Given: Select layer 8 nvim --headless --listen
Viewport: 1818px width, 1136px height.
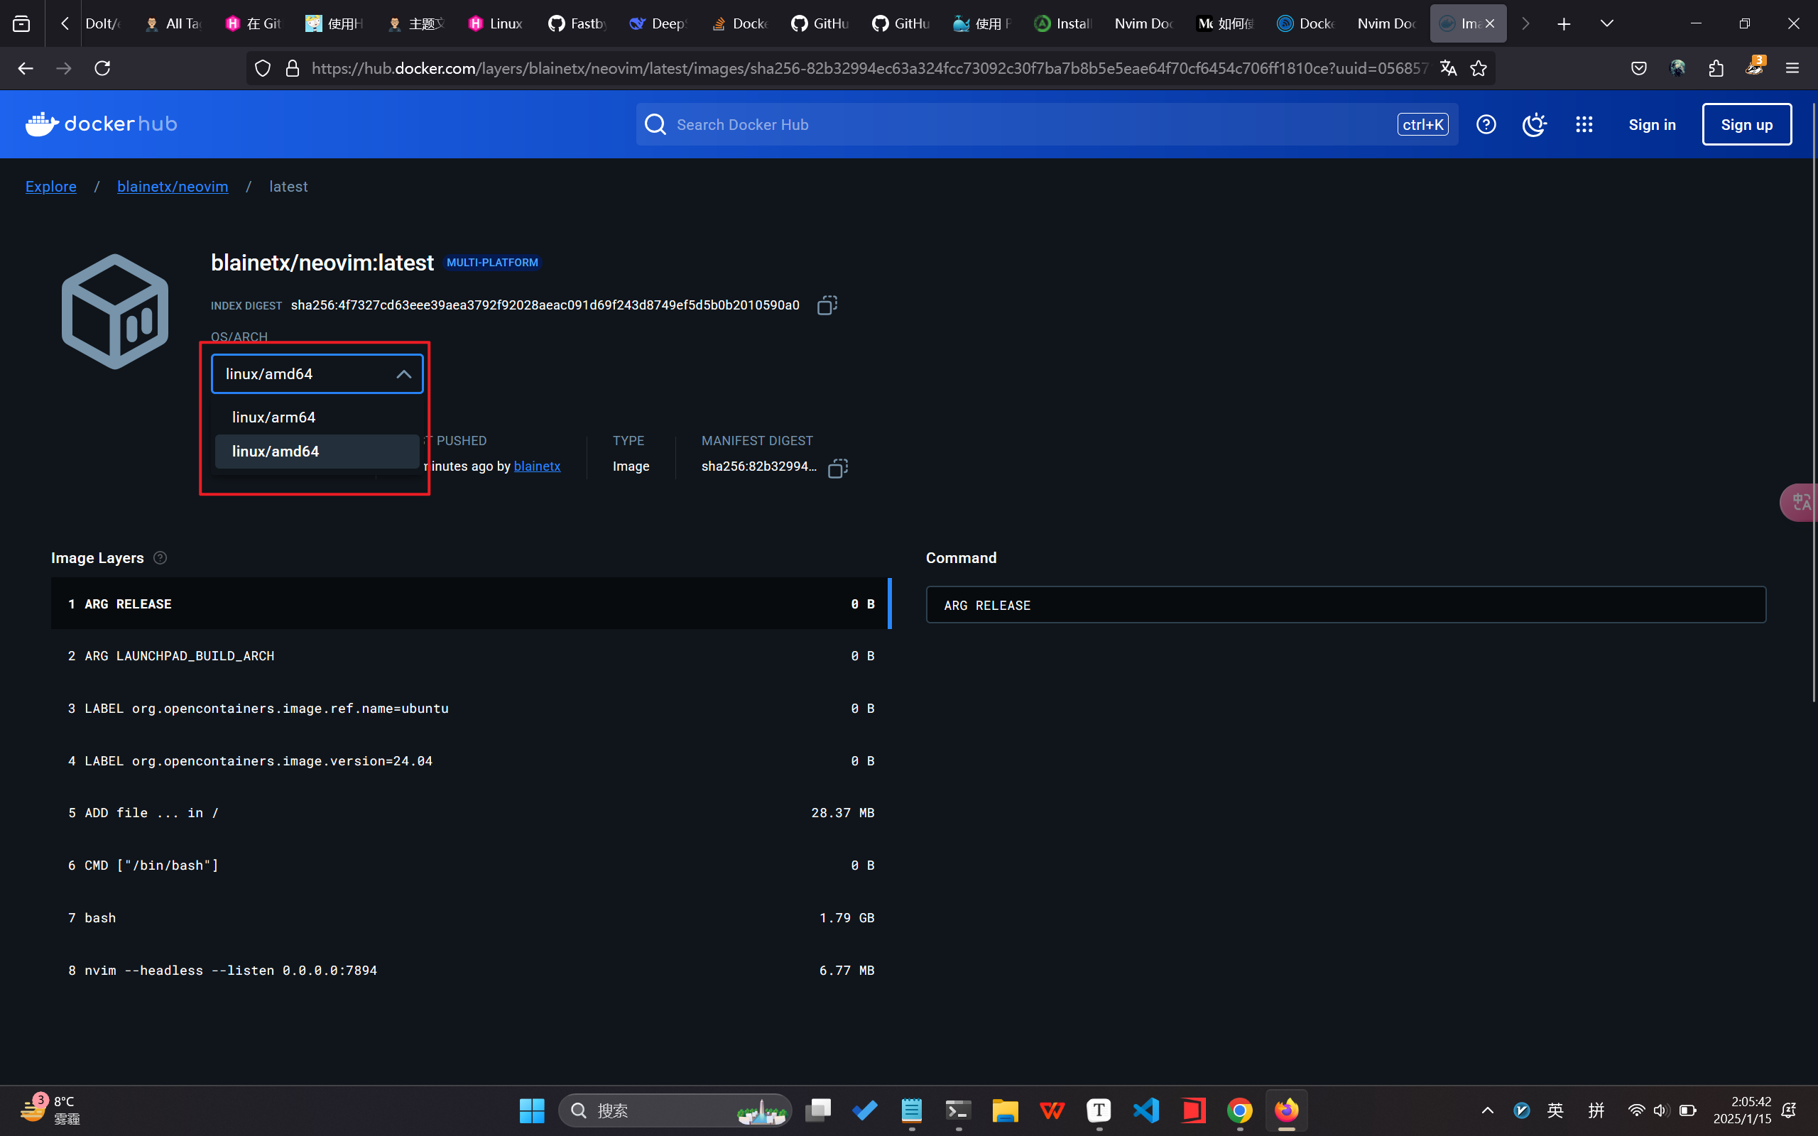Looking at the screenshot, I should pyautogui.click(x=470, y=971).
